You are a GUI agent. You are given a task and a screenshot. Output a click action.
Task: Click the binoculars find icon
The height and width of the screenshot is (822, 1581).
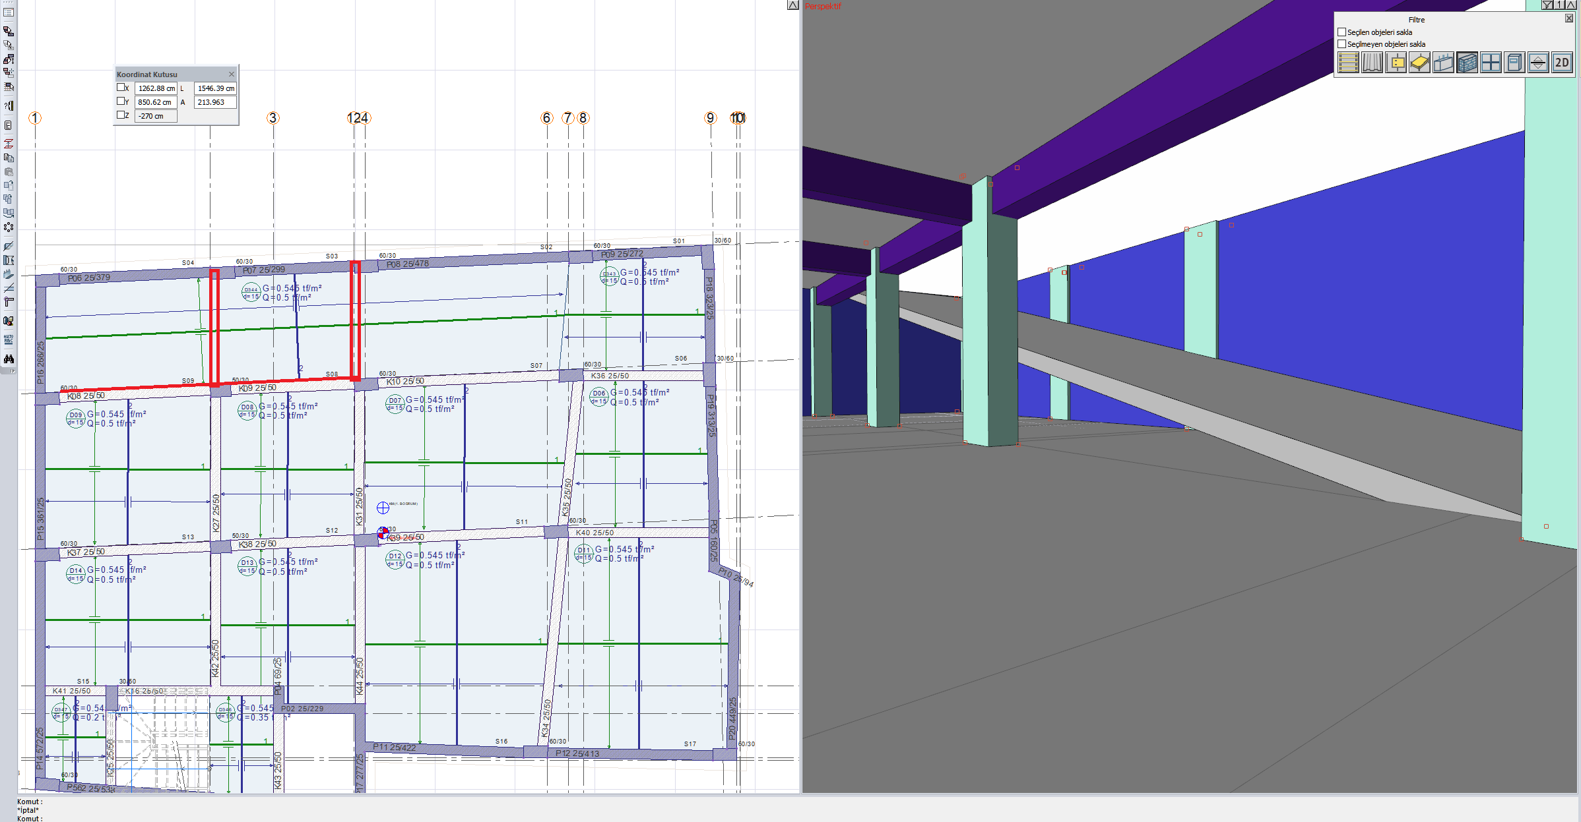[9, 359]
